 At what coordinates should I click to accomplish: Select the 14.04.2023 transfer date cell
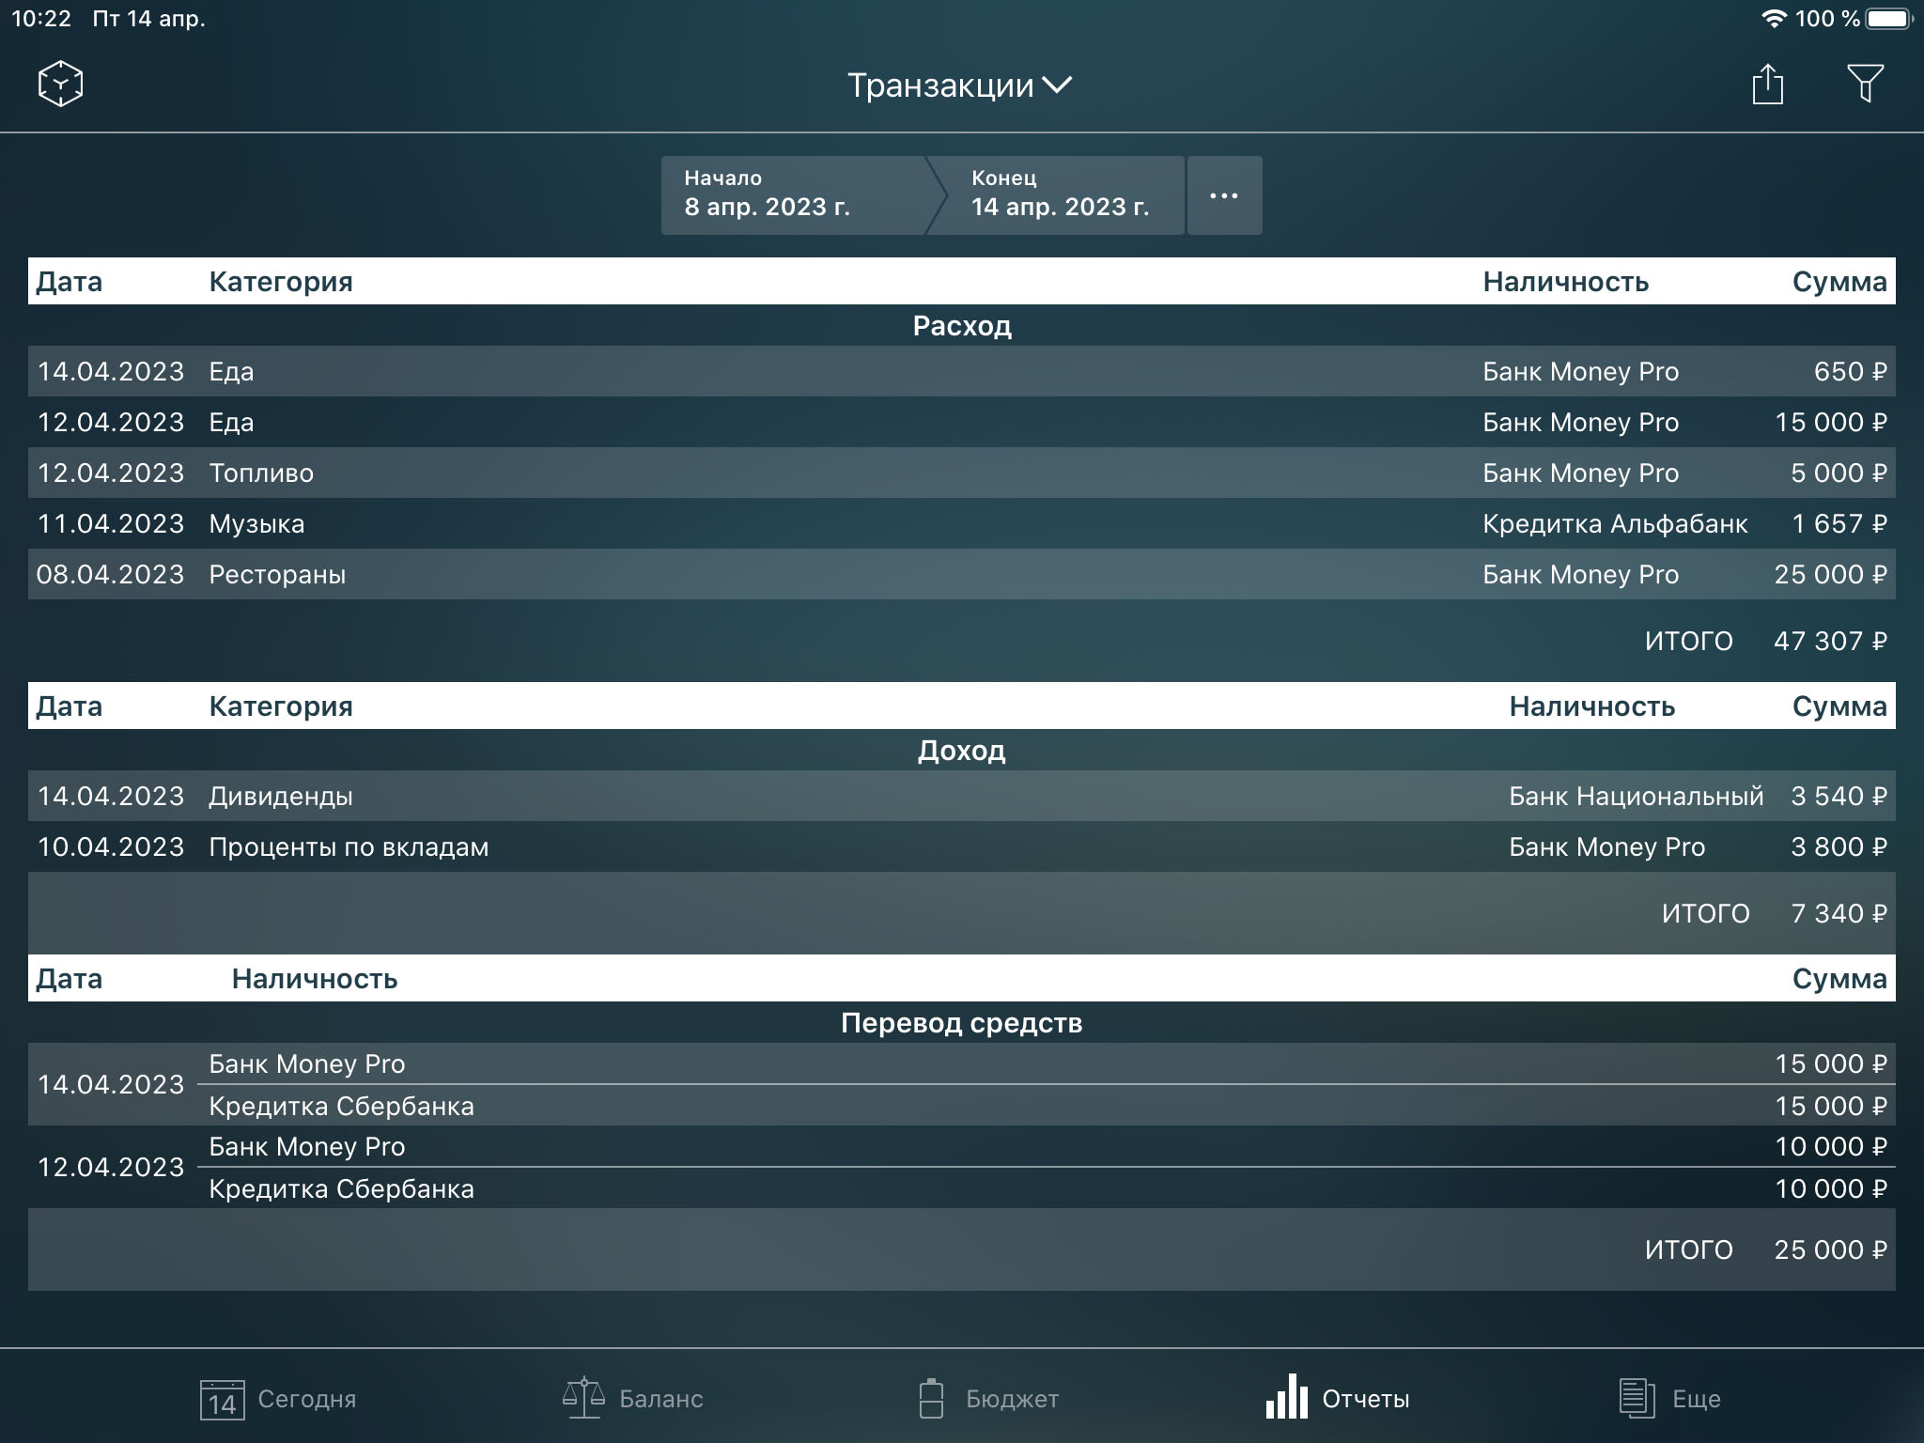click(x=111, y=1084)
